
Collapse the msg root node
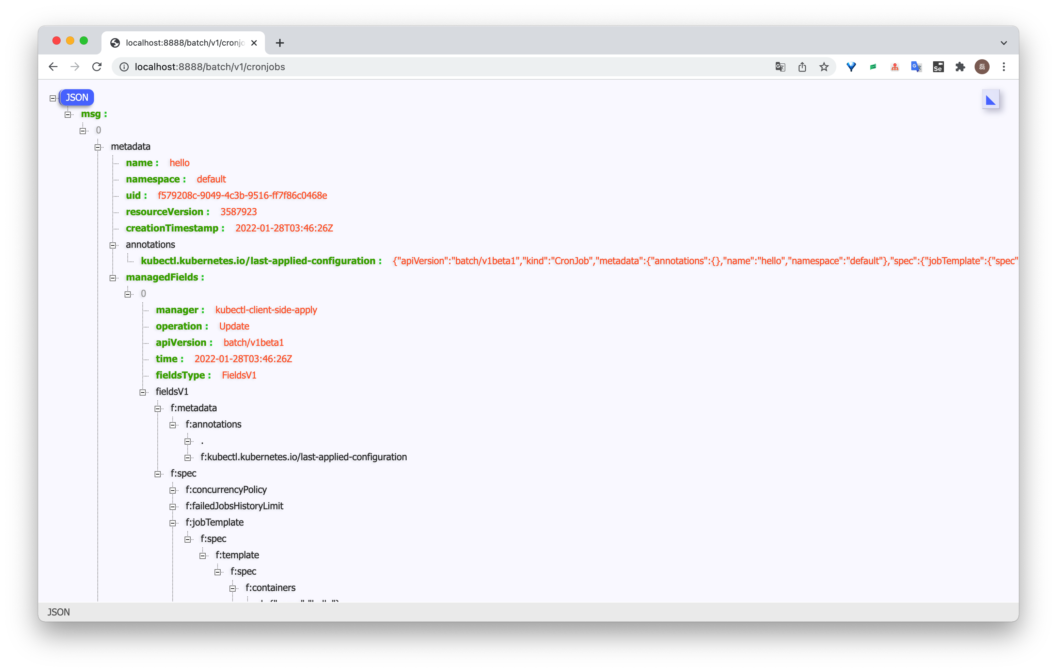68,115
